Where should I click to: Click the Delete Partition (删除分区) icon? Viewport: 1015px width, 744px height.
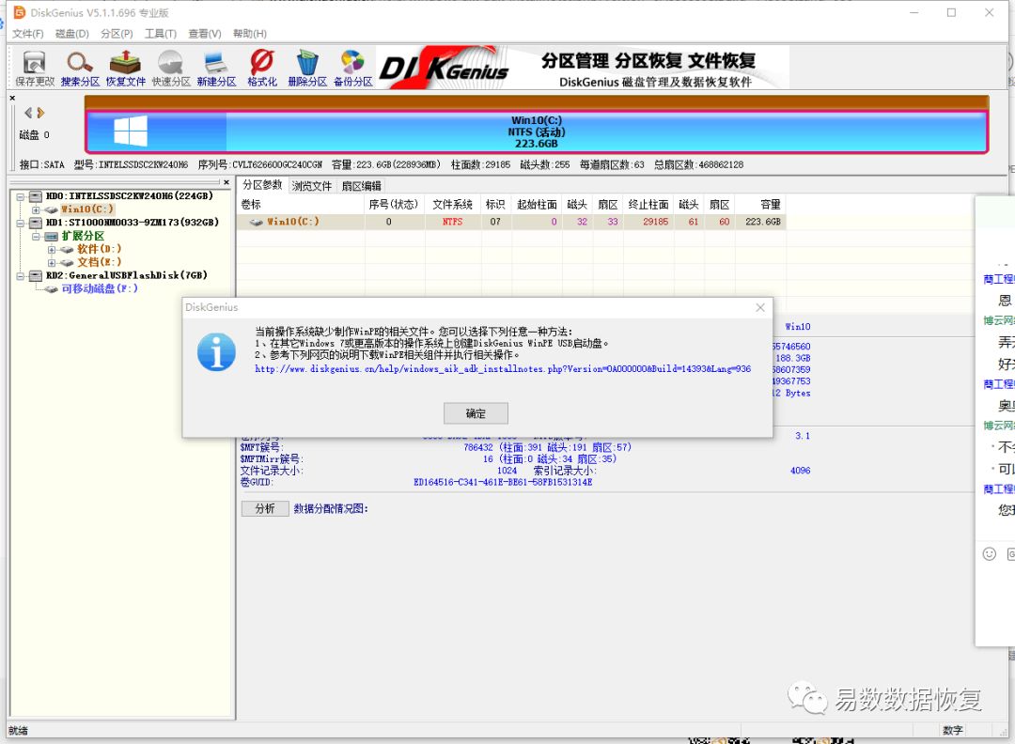pos(307,69)
